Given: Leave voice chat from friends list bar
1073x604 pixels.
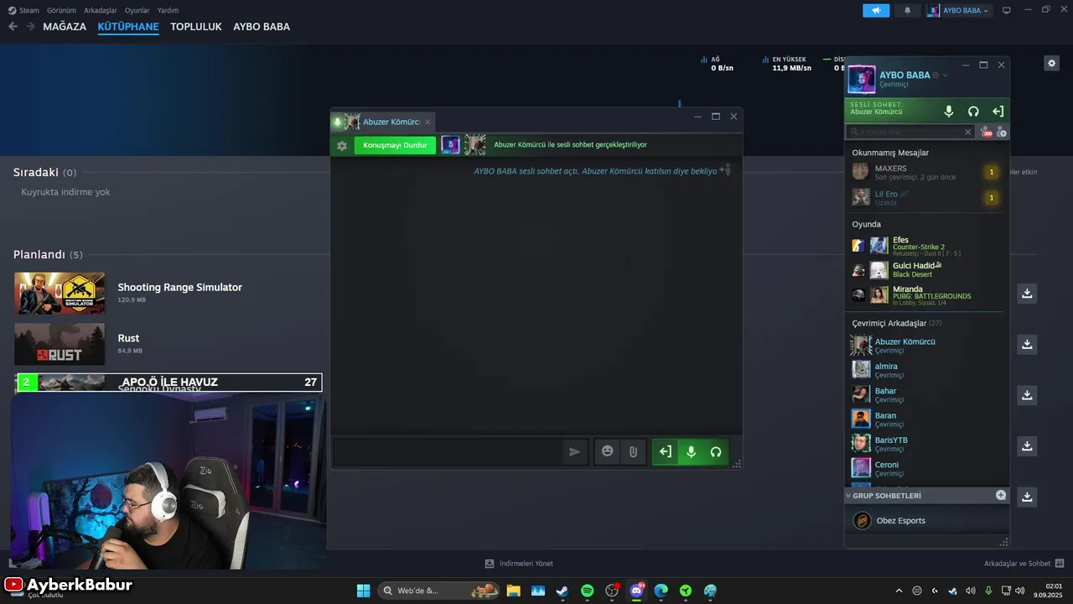Looking at the screenshot, I should point(998,111).
